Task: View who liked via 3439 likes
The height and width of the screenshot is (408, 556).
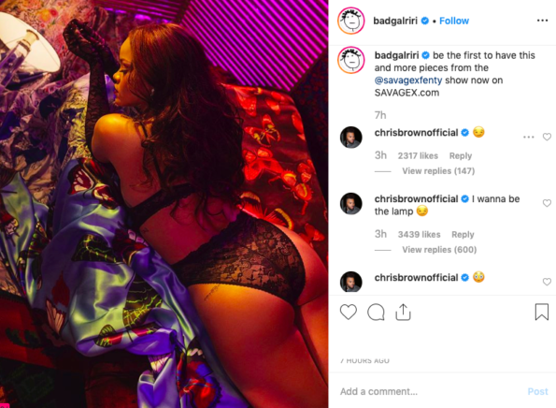Action: [420, 235]
